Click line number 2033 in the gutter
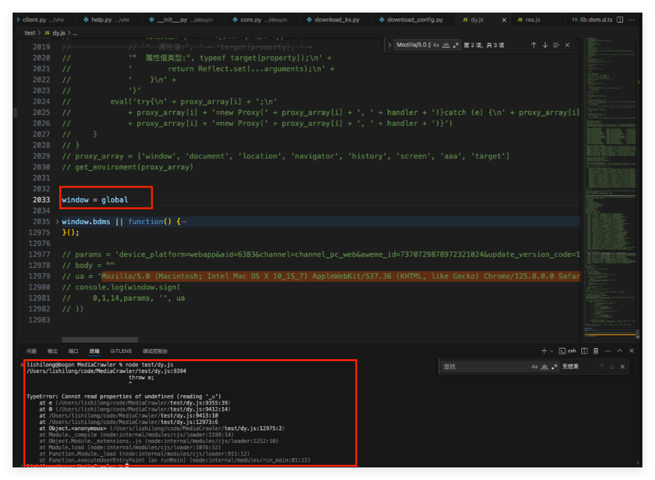The image size is (655, 480). coord(42,199)
